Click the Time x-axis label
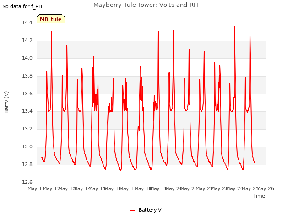The width and height of the screenshot is (293, 219). (259, 196)
